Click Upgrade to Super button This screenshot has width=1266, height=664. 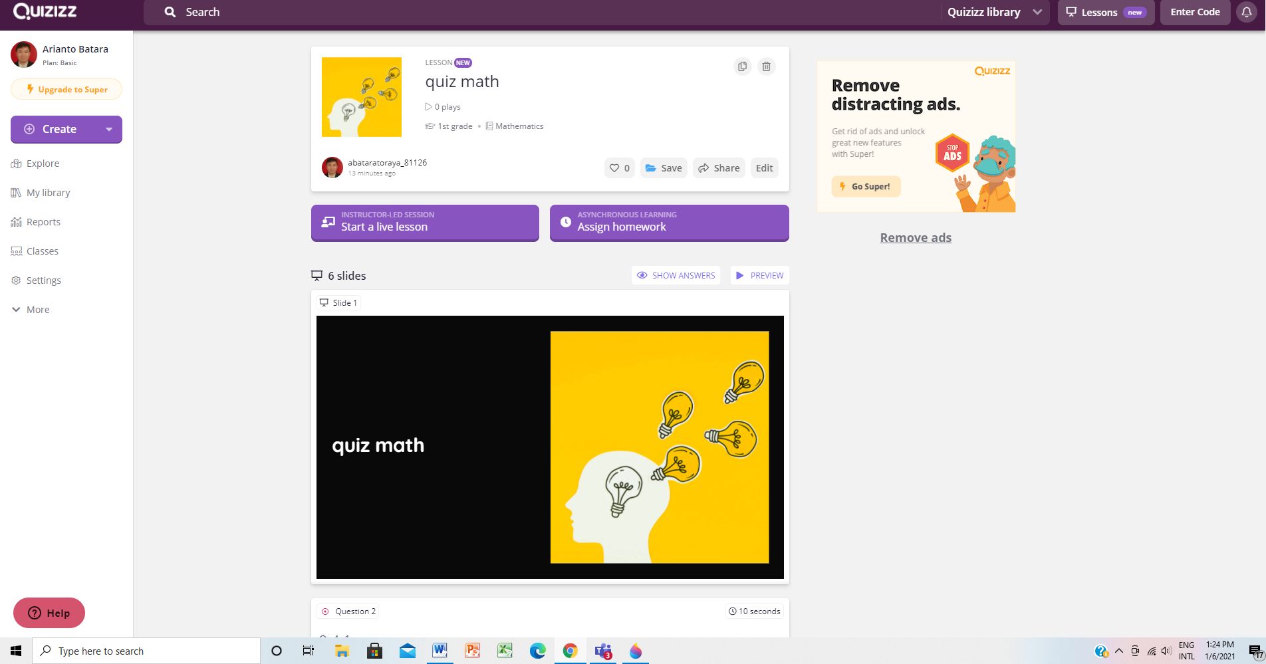point(66,89)
